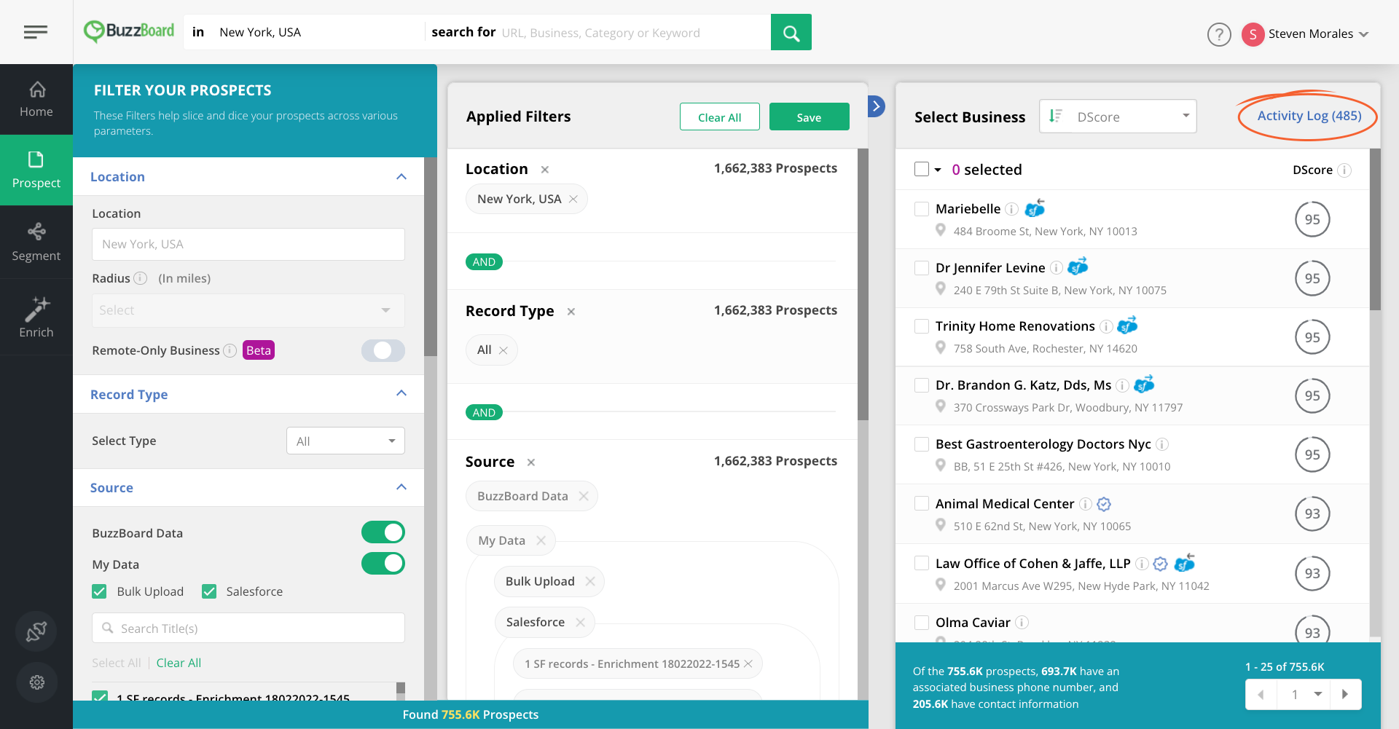The width and height of the screenshot is (1399, 729).
Task: Turn off My Data switch
Action: tap(383, 564)
